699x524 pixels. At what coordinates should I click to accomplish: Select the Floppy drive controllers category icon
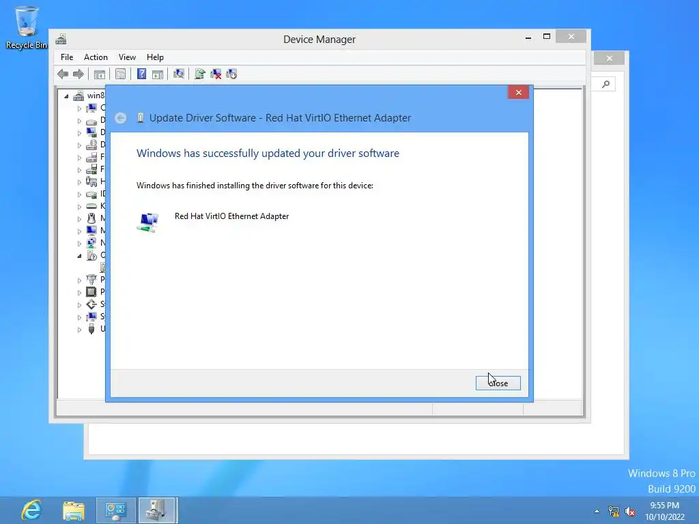(x=91, y=169)
